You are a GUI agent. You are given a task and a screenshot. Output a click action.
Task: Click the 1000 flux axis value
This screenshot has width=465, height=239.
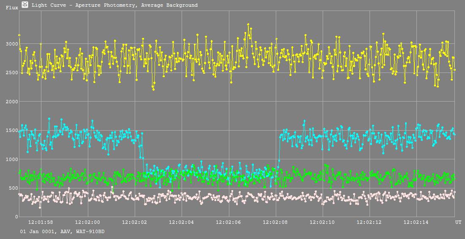click(12, 159)
